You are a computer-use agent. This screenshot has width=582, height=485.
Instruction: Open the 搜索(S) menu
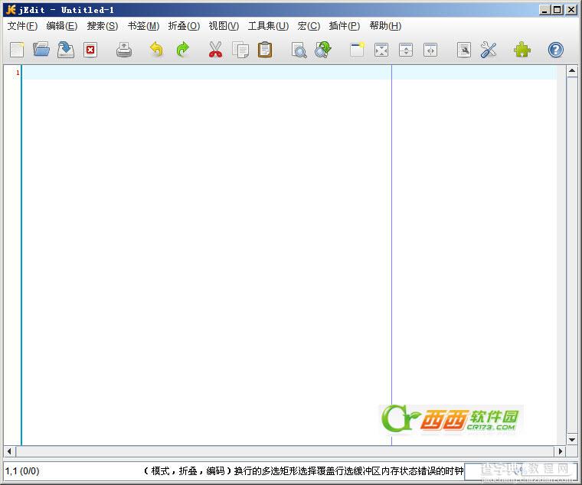tap(103, 26)
